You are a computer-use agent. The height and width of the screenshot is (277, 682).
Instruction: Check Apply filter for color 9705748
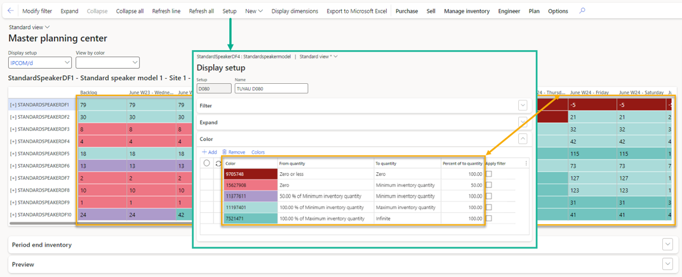(x=489, y=173)
